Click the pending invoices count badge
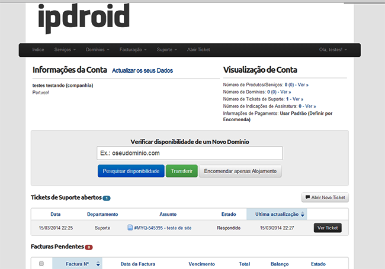This screenshot has width=385, height=269. click(88, 247)
